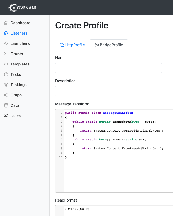The height and width of the screenshot is (216, 173).
Task: Click code line 'return System.Convert.FromBase64String(str);'
Action: (122, 149)
